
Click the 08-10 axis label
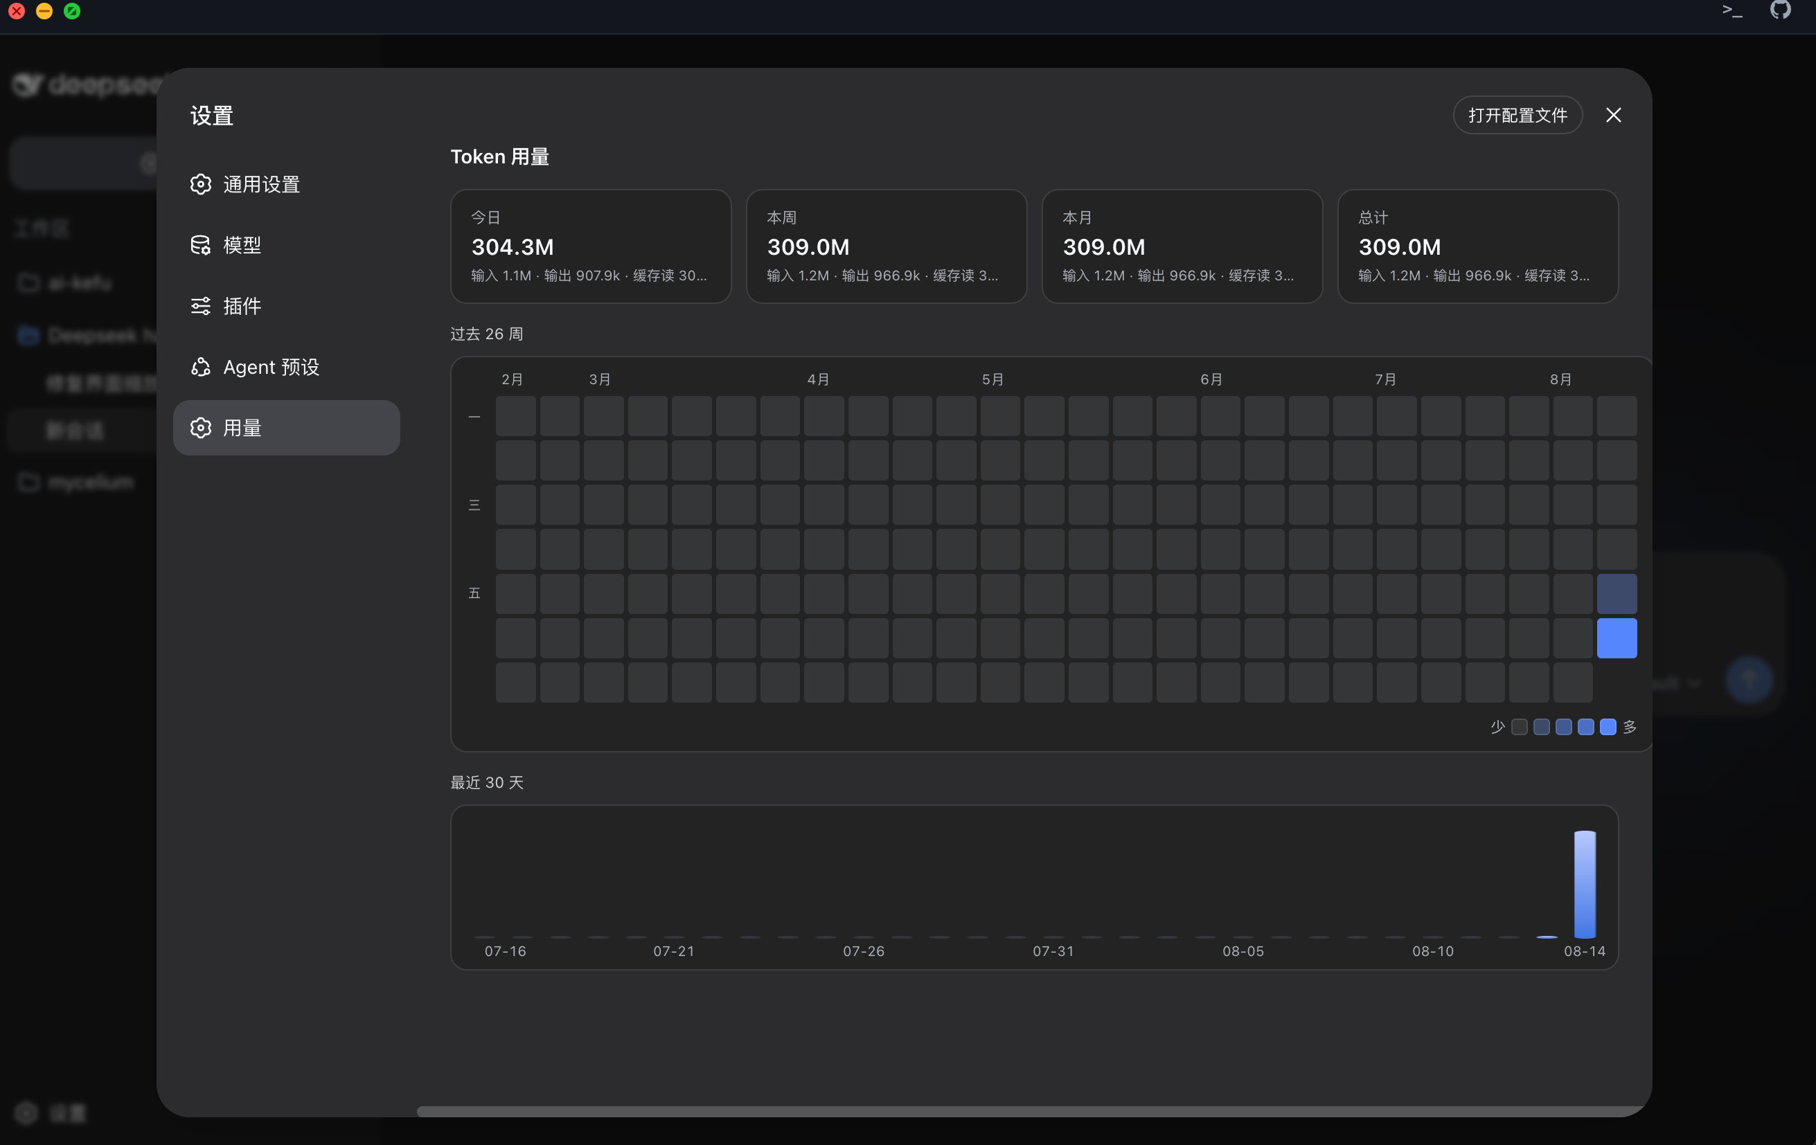click(1433, 951)
